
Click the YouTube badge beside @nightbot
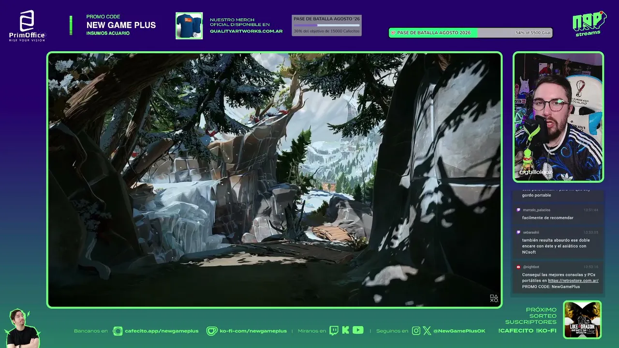[x=518, y=267]
